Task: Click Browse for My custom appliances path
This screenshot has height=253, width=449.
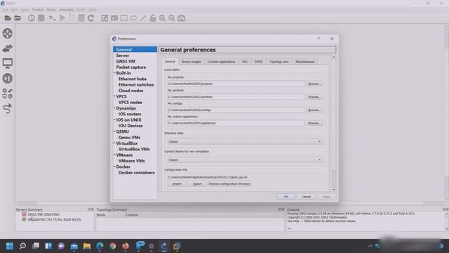Action: pyautogui.click(x=315, y=123)
